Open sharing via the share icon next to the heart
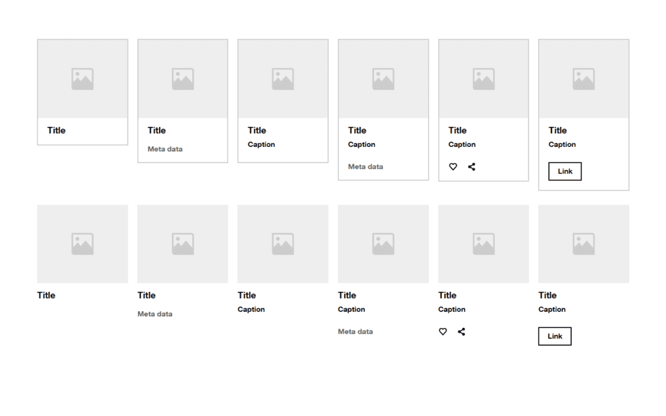The width and height of the screenshot is (666, 416). point(472,166)
